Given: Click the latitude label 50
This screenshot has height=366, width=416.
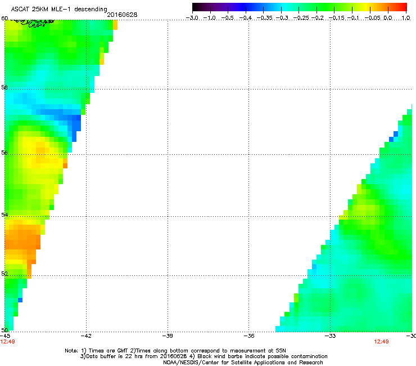Looking at the screenshot, I should tap(4, 330).
